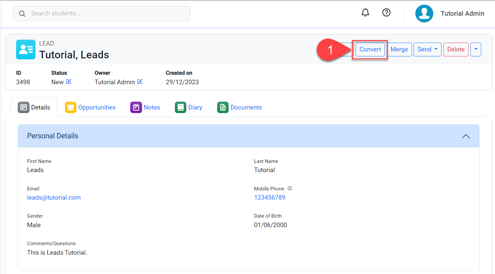This screenshot has width=495, height=274.
Task: Open the leads@tutorial.com email link
Action: click(x=54, y=198)
